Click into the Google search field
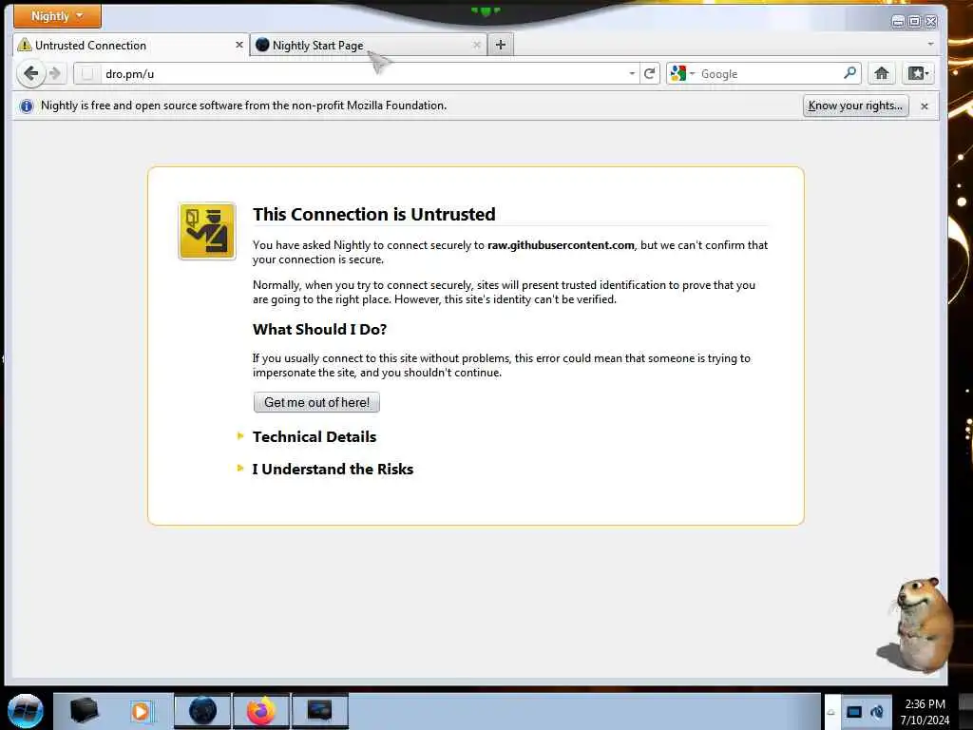Screen dimensions: 973x730 (x=770, y=74)
